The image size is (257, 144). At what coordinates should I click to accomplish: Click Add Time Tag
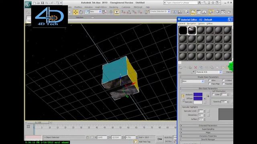(145, 142)
